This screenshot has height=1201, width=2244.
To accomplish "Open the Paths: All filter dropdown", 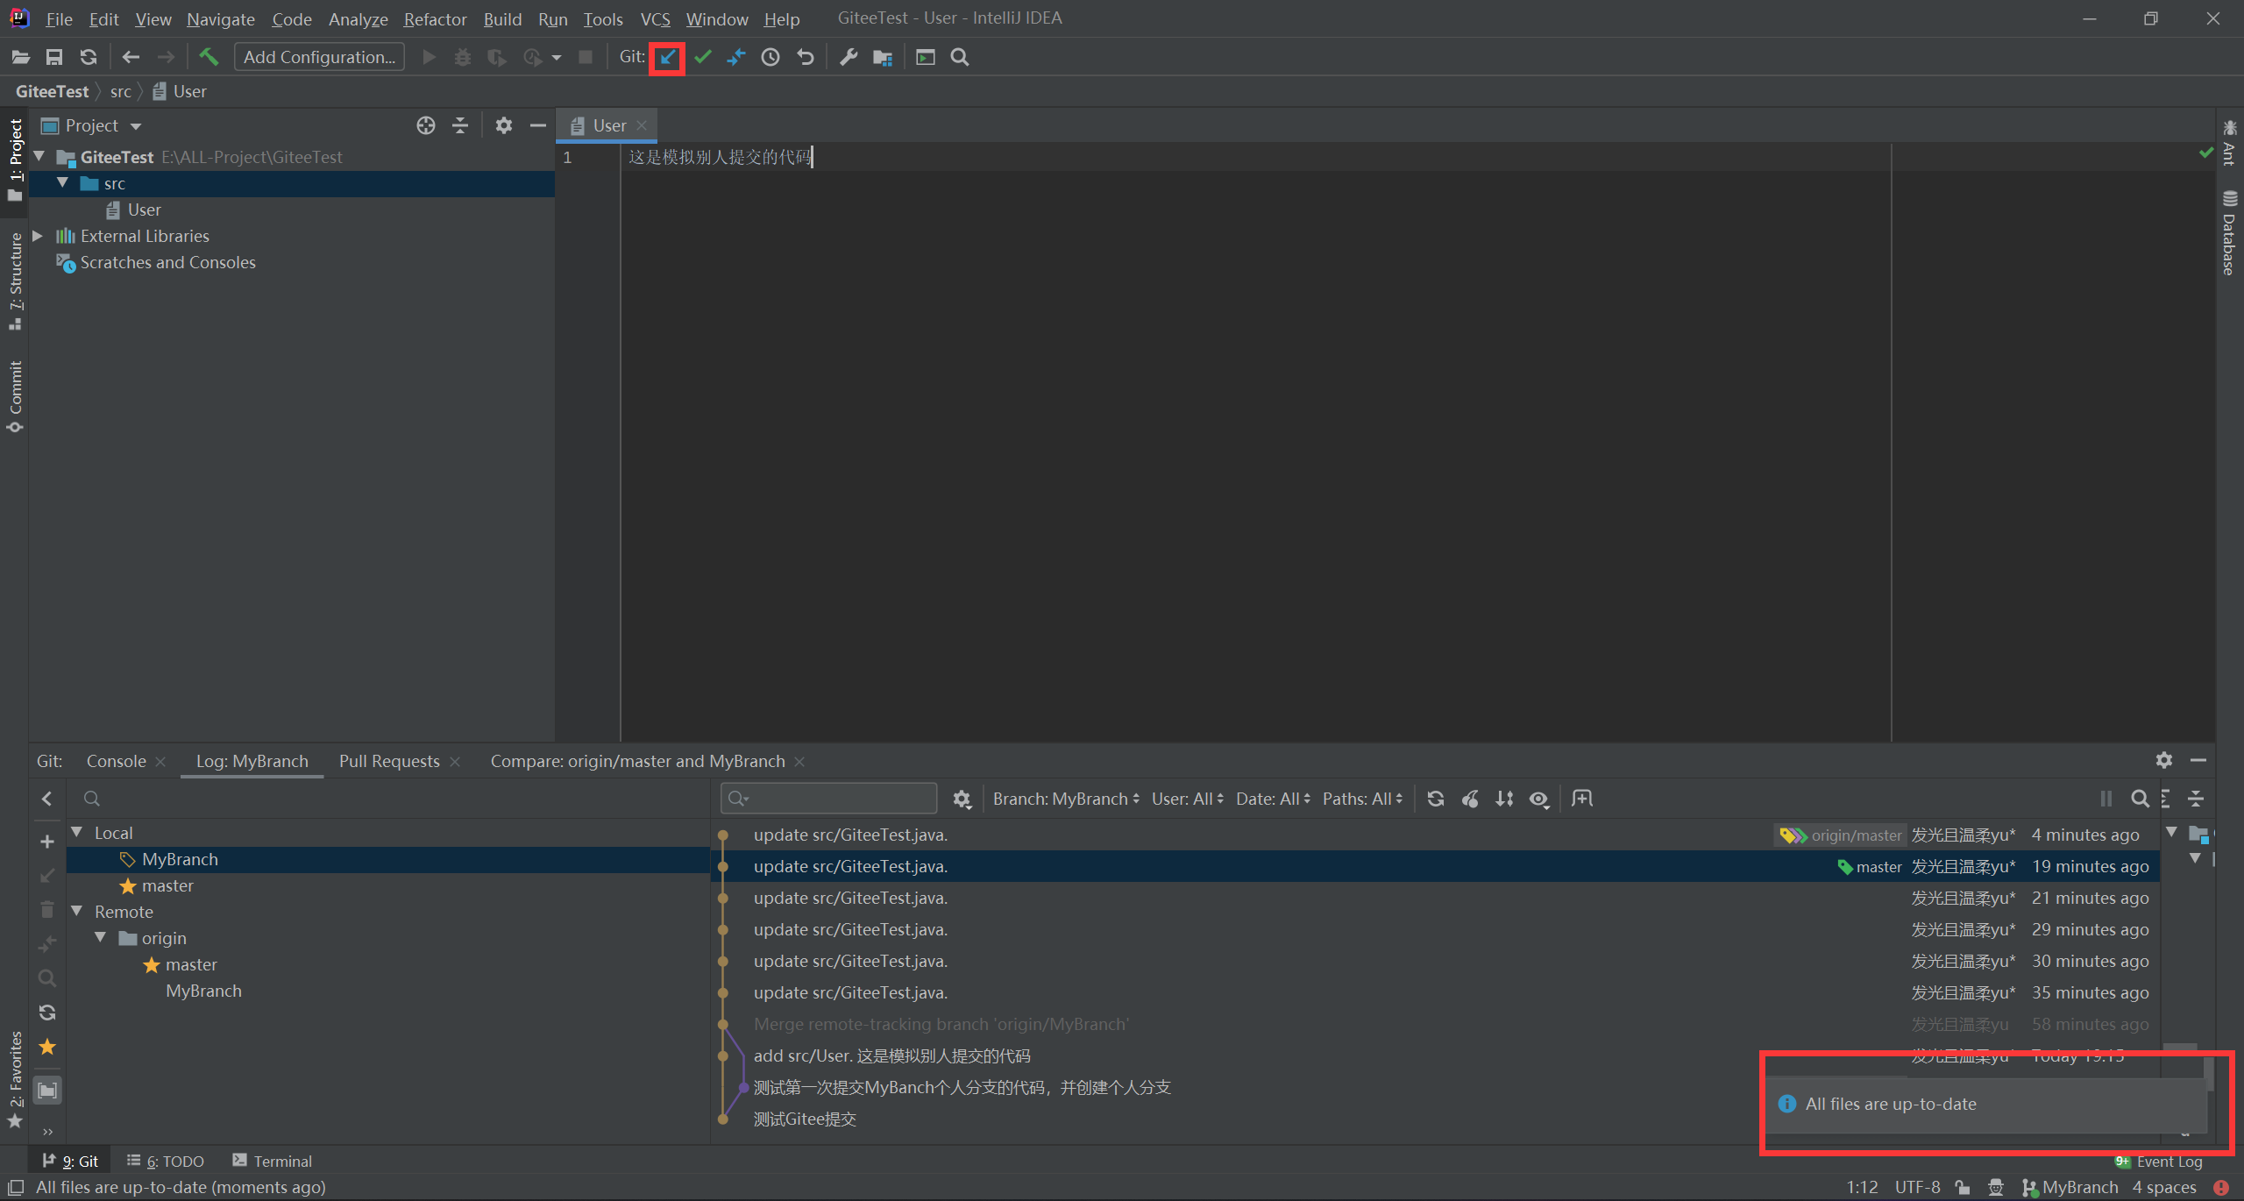I will [x=1362, y=799].
